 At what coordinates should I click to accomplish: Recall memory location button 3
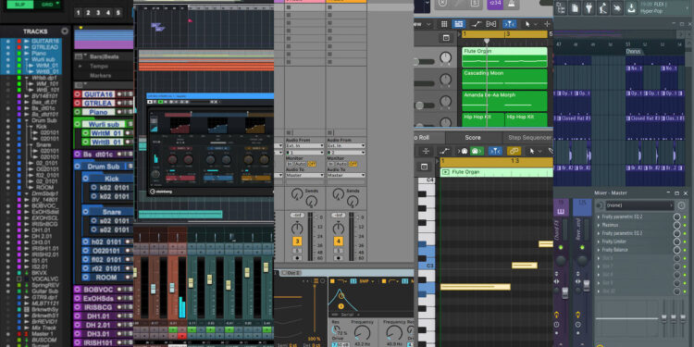(x=98, y=13)
